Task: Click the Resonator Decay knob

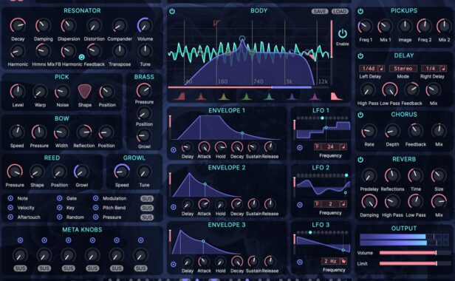Action: click(x=18, y=25)
